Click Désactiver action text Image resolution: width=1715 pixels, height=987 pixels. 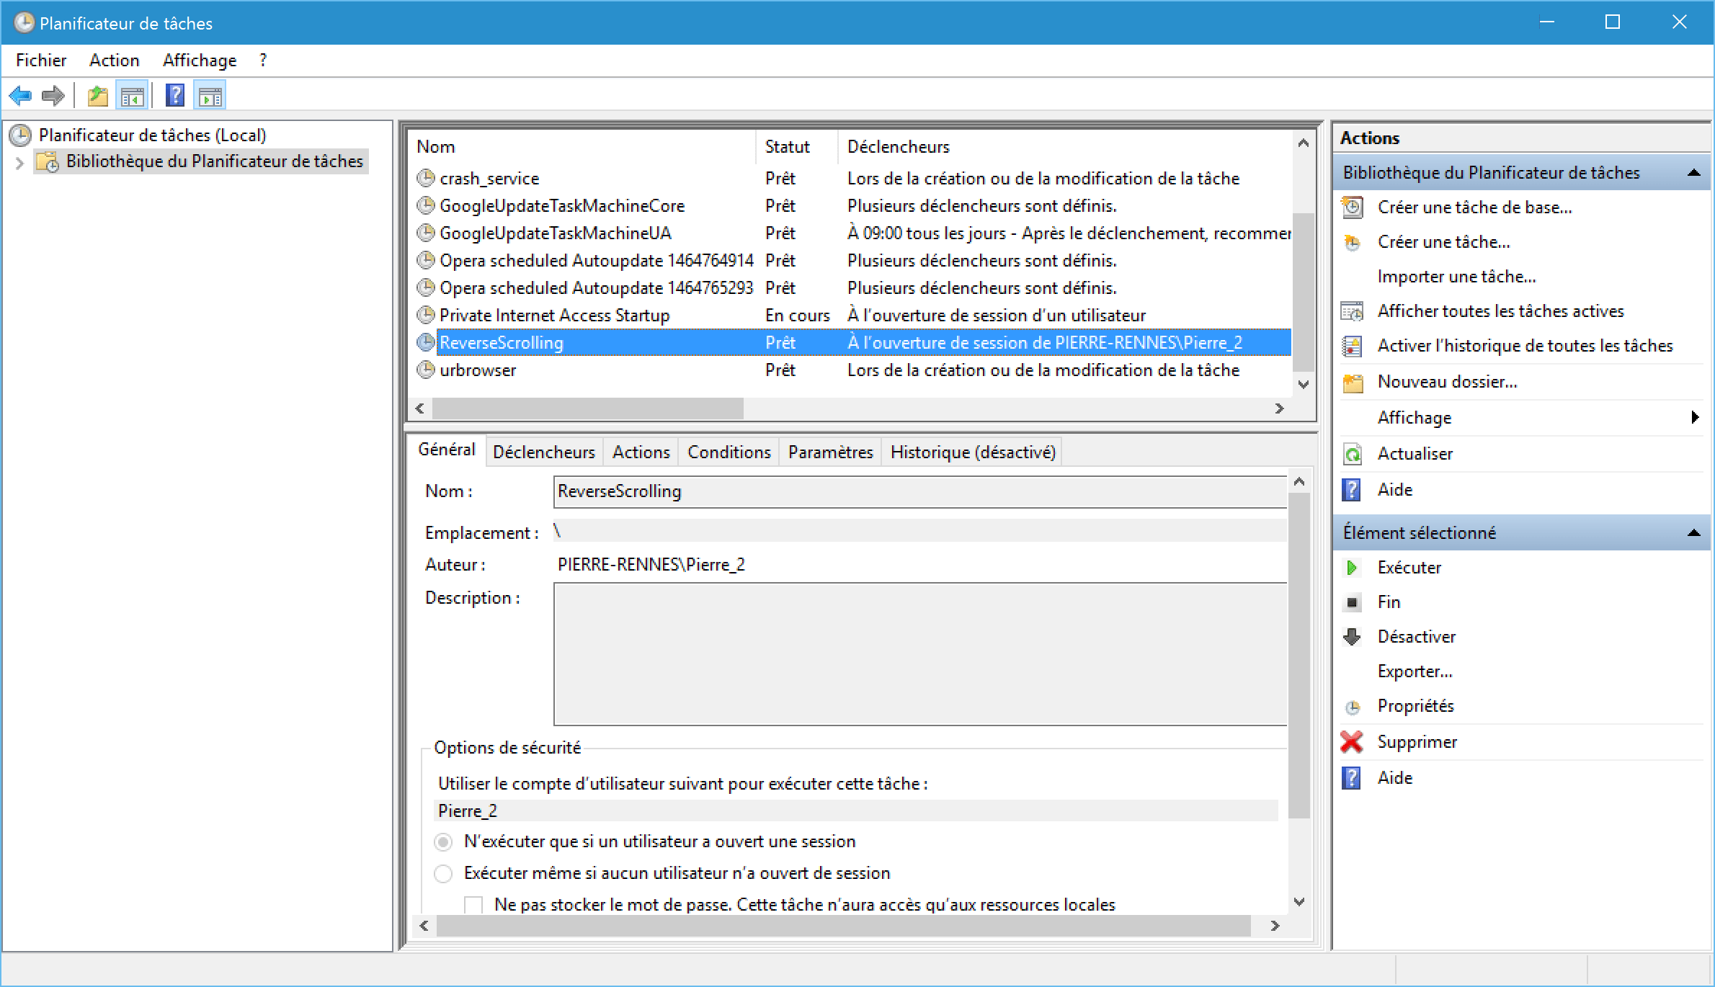point(1416,637)
